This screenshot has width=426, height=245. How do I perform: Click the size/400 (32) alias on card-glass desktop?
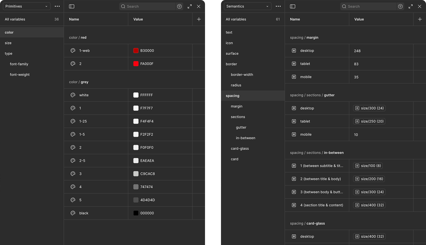369,236
